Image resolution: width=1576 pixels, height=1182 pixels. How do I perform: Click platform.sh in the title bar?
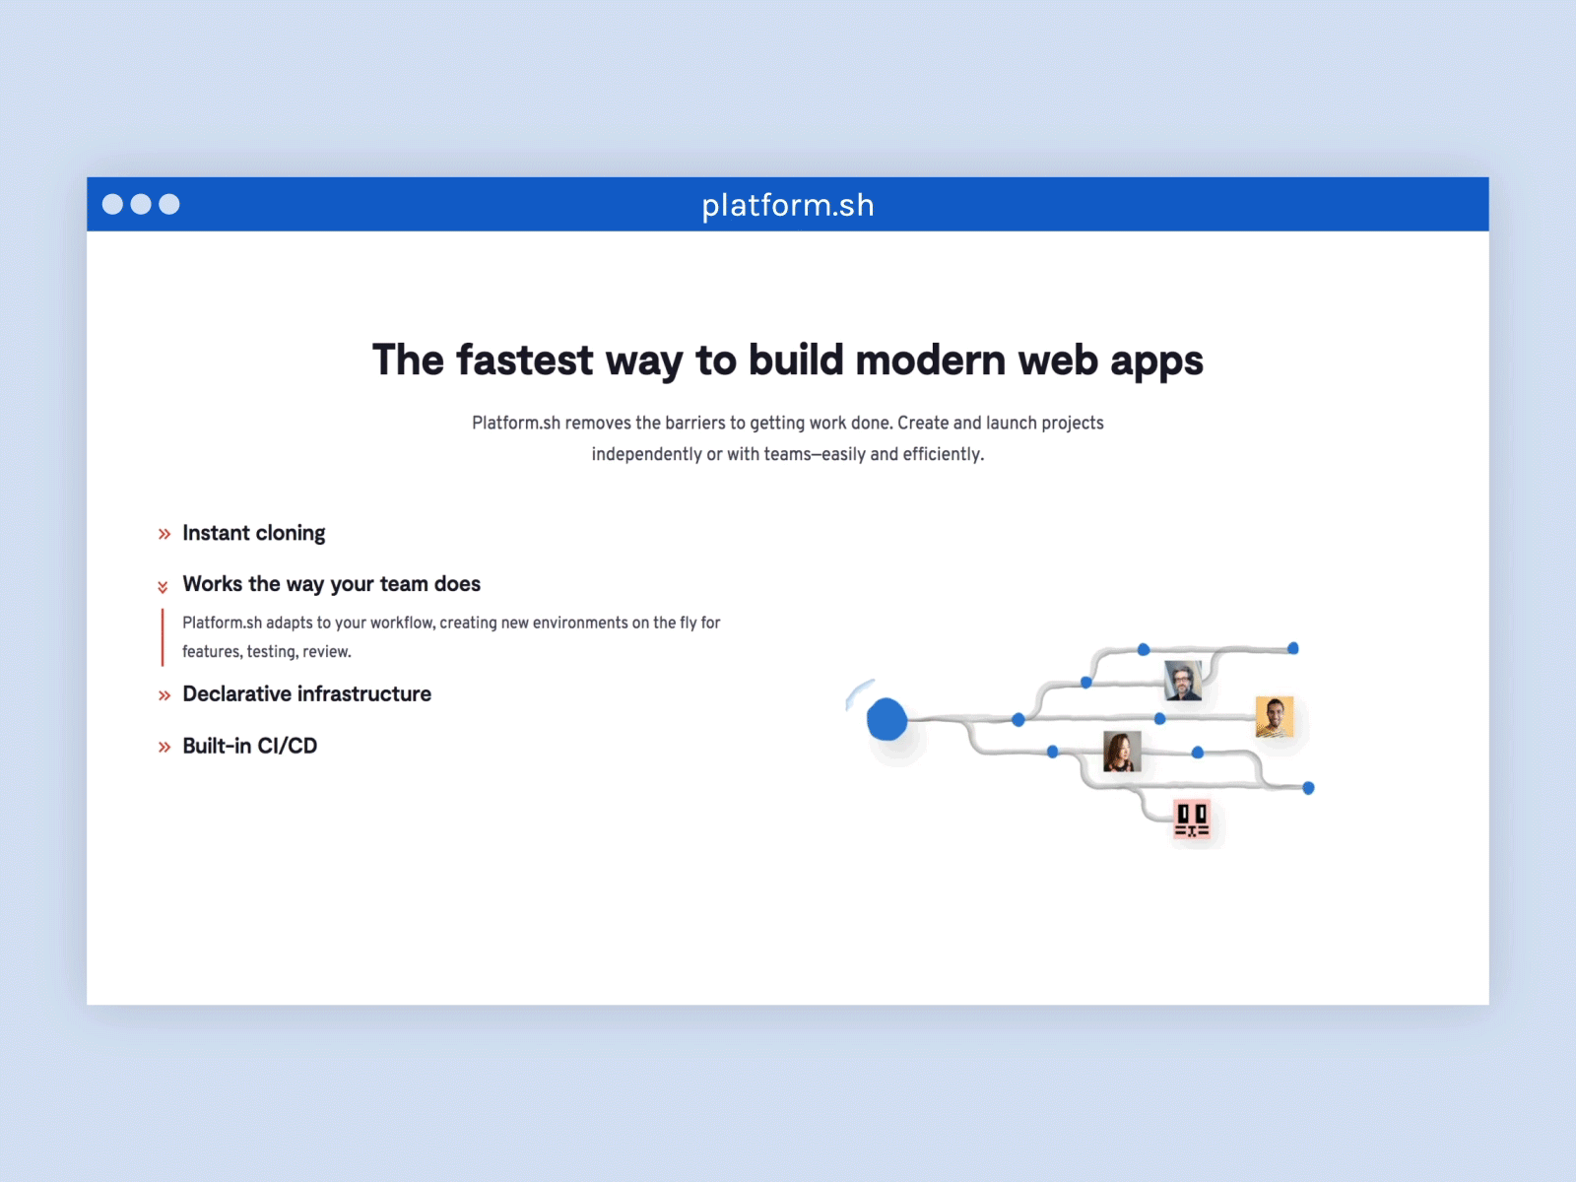tap(787, 204)
